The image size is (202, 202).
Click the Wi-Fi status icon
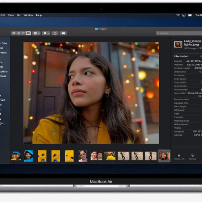tap(178, 15)
